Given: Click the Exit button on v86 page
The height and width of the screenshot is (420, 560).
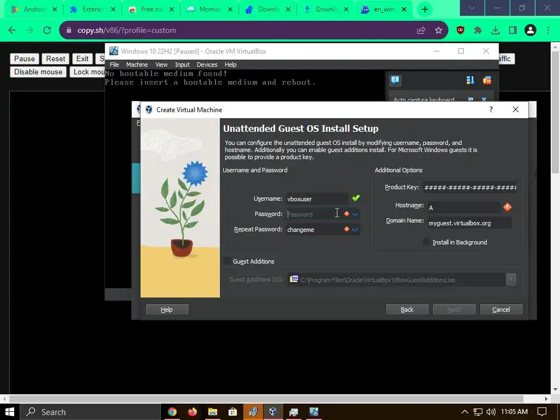Looking at the screenshot, I should (x=82, y=59).
